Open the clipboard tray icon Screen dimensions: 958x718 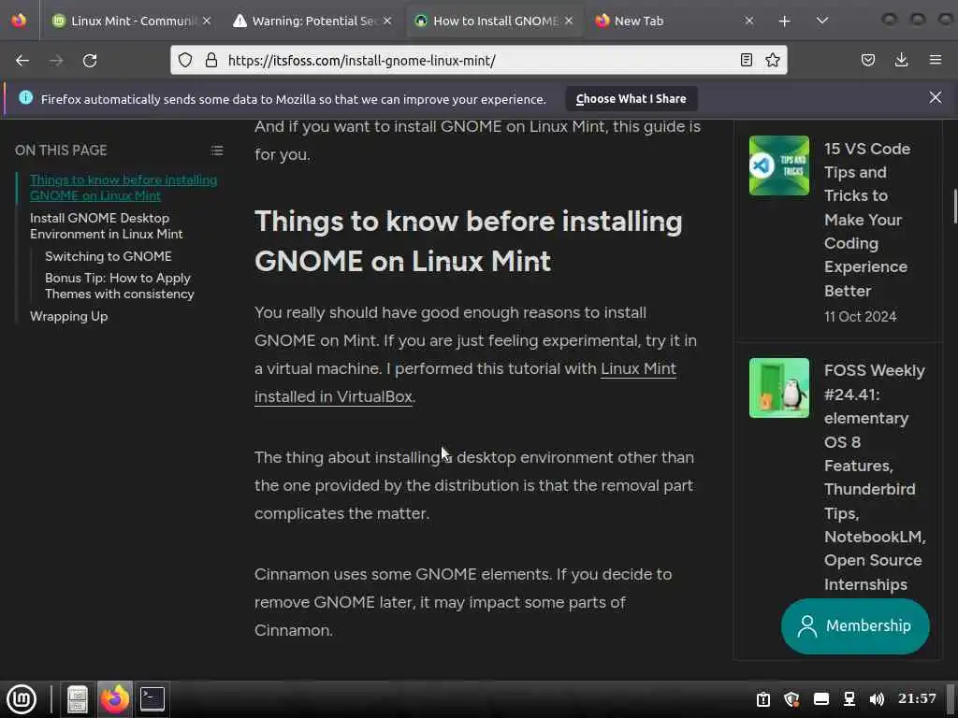point(763,699)
